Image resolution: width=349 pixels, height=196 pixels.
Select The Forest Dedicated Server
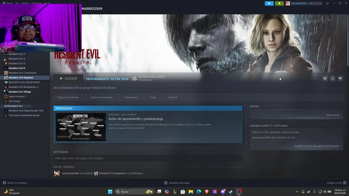tap(25, 115)
